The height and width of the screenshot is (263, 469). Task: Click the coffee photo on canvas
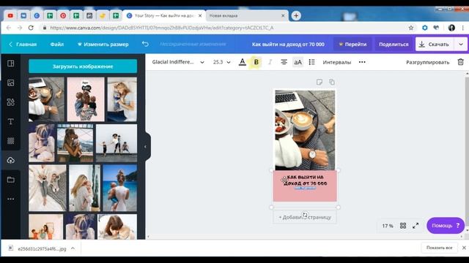[305, 130]
